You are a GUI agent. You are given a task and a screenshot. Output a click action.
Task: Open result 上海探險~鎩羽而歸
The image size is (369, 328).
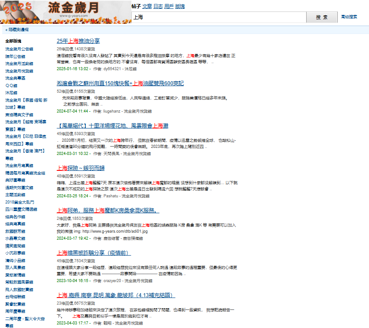click(81, 168)
